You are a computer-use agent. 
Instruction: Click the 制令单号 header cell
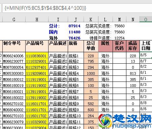coord(14,46)
